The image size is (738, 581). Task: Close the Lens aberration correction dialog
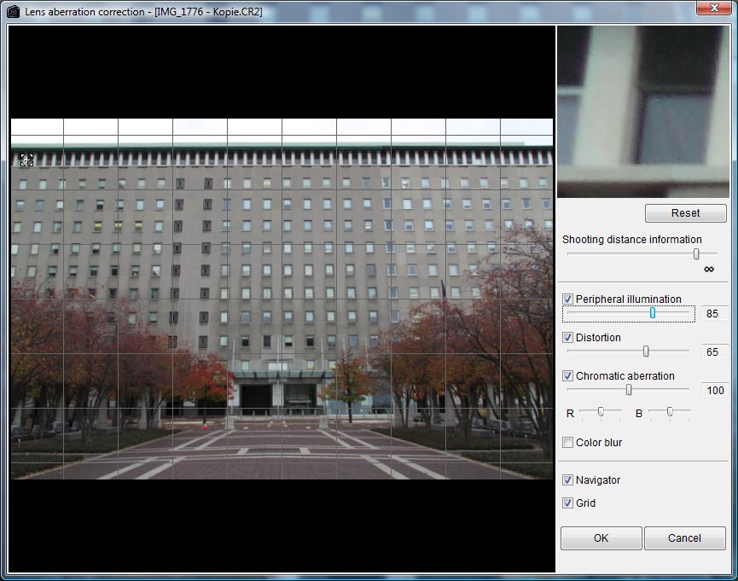tap(713, 9)
